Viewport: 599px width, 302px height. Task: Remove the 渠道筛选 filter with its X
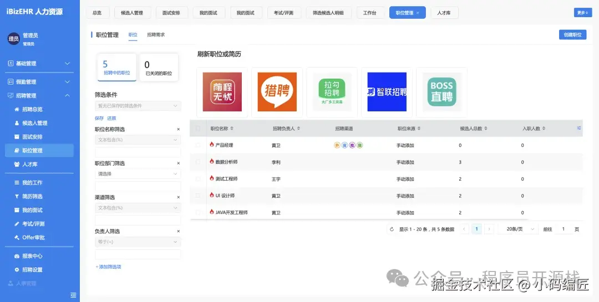pos(178,197)
